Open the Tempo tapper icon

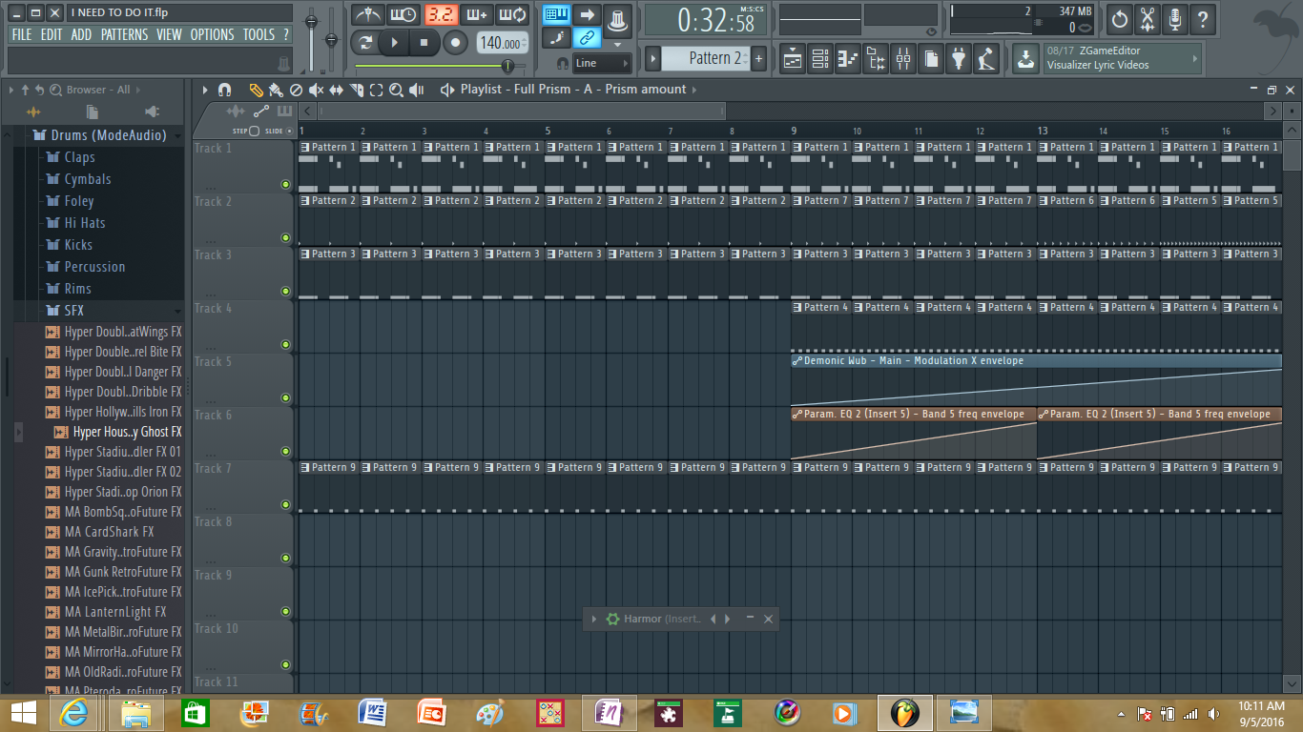point(986,59)
